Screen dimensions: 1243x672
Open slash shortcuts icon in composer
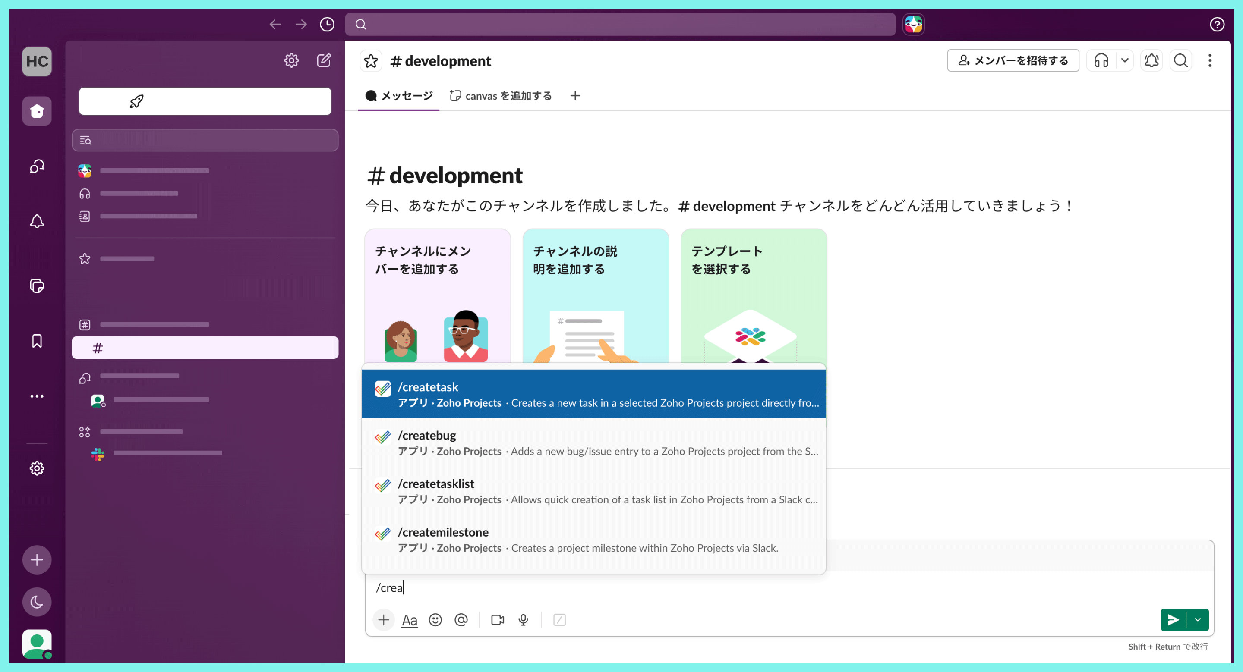[559, 619]
